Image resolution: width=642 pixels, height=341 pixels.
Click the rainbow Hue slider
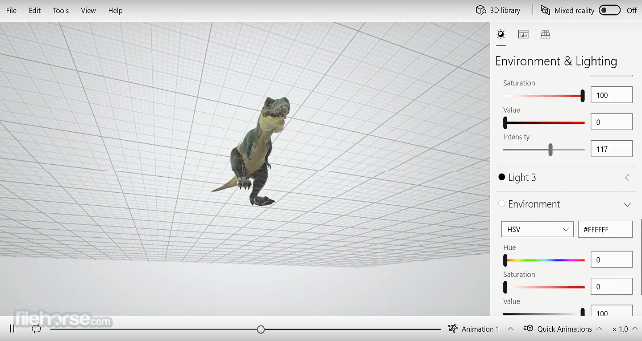544,260
